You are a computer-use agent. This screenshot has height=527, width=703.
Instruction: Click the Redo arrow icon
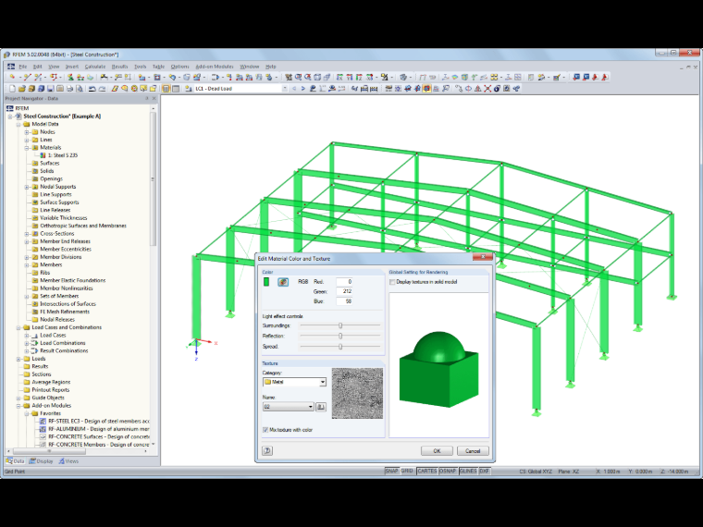[103, 89]
